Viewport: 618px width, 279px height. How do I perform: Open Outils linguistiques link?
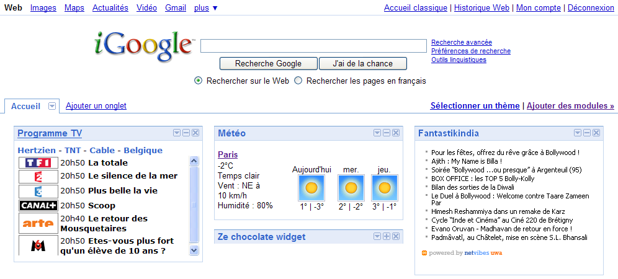coord(459,60)
